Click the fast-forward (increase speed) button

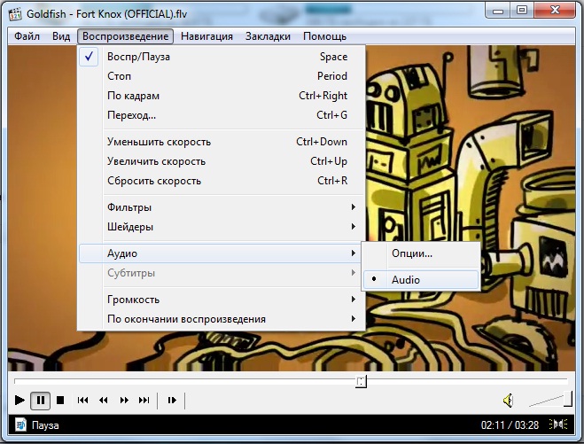124,401
